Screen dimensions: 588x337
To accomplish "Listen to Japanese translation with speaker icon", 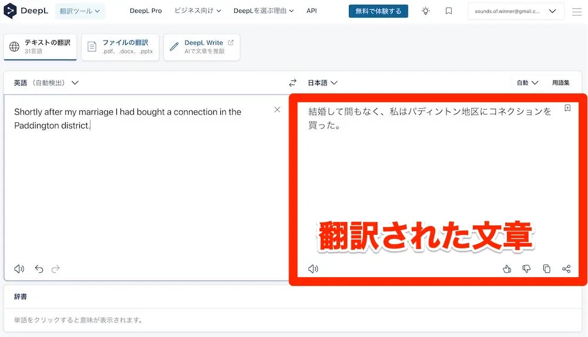I will click(x=313, y=269).
